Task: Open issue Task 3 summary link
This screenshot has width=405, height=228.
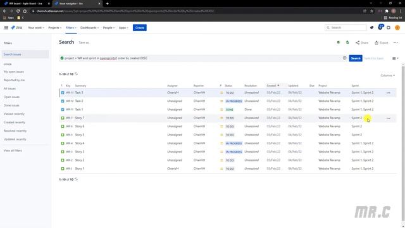Action: click(79, 92)
